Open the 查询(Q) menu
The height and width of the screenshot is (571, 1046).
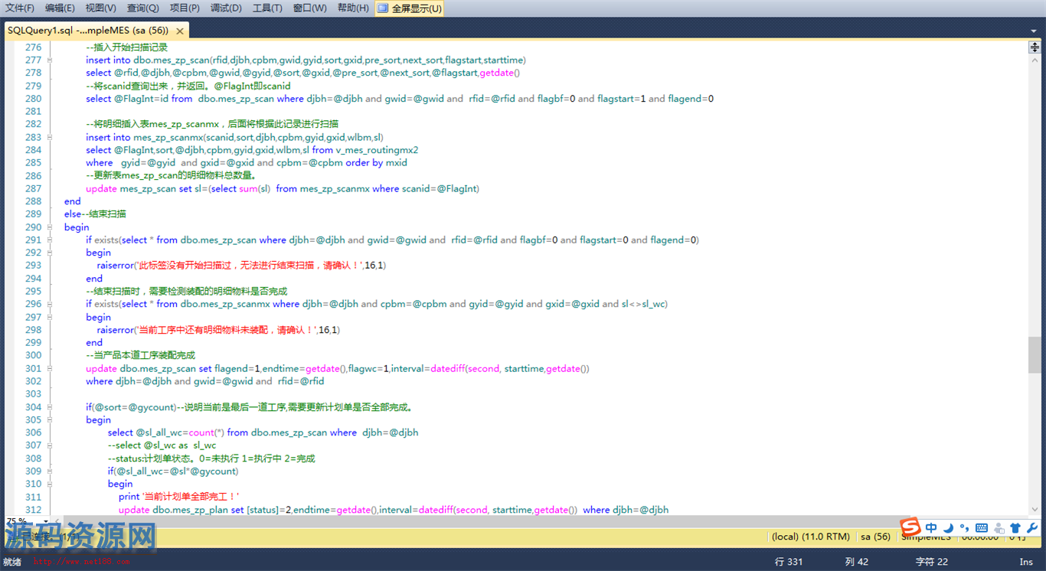click(143, 8)
